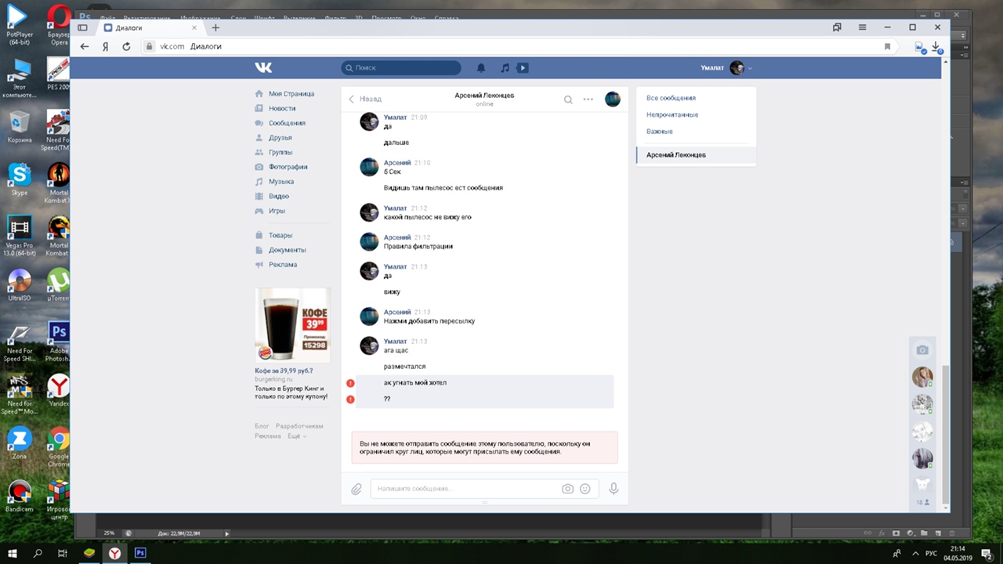This screenshot has height=564, width=1003.
Task: Select the Непрочитанные messages filter
Action: pyautogui.click(x=672, y=115)
